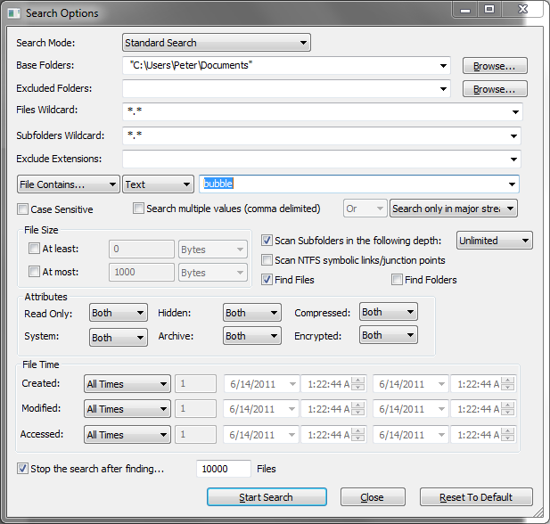
Task: Enable the At most file size checkbox
Action: 34,272
